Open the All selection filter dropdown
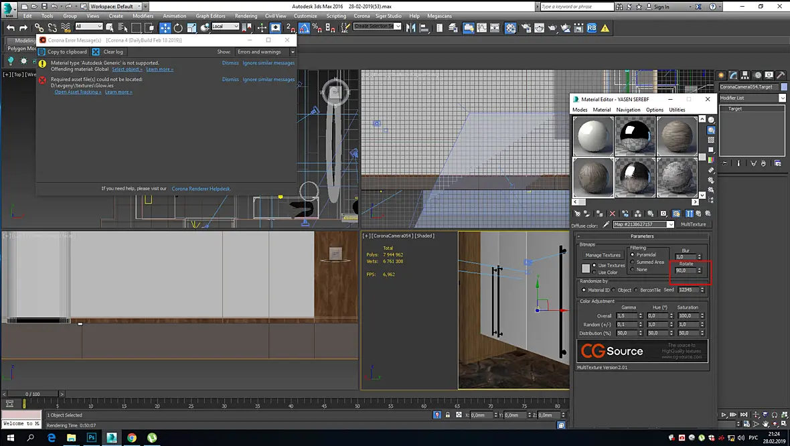The width and height of the screenshot is (790, 446). click(88, 26)
